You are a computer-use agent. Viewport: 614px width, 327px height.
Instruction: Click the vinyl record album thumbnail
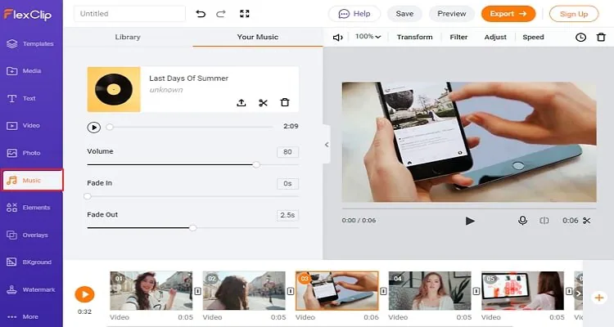[114, 90]
